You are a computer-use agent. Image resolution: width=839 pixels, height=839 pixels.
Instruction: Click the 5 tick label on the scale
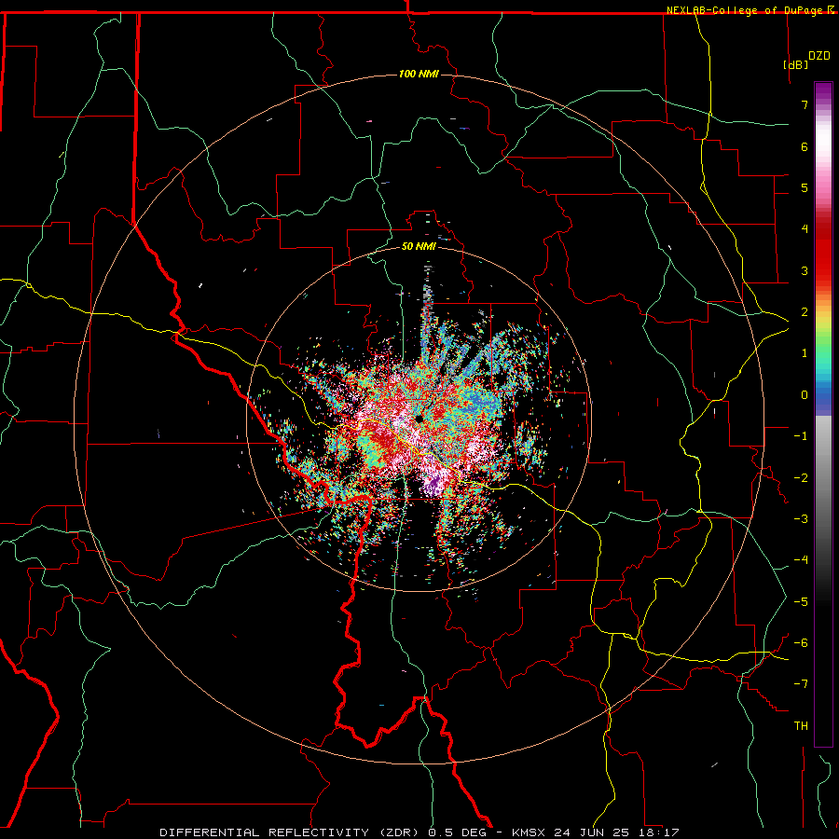(805, 187)
